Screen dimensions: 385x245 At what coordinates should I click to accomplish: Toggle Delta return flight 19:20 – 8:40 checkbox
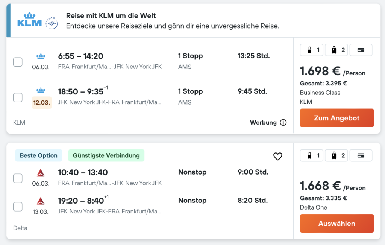click(18, 206)
